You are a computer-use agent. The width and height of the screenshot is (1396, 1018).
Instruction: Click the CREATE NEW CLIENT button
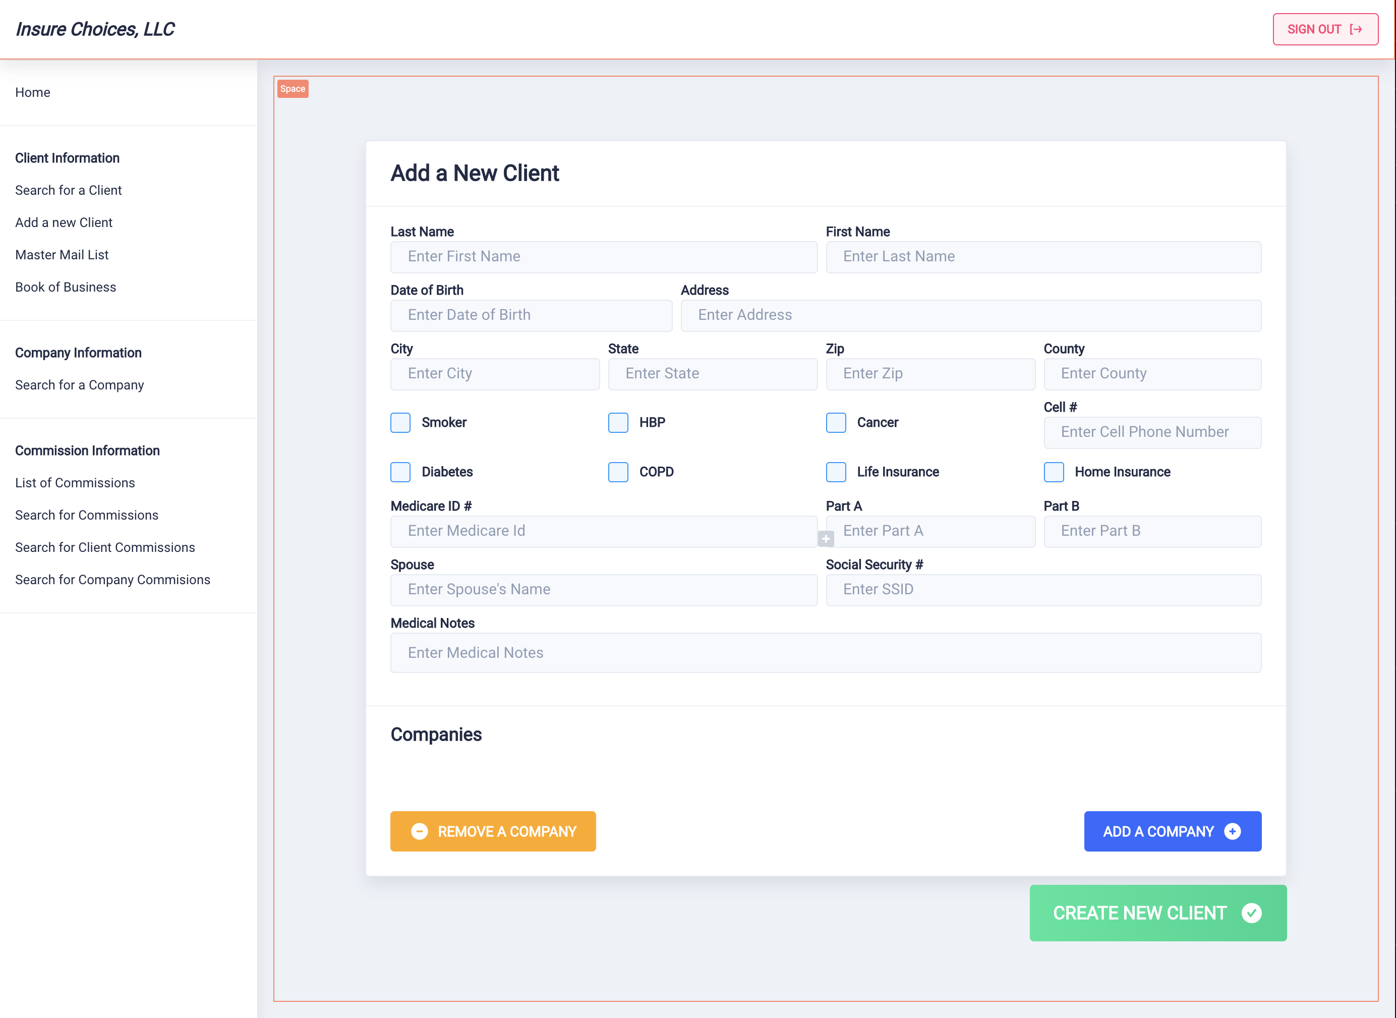click(x=1157, y=913)
